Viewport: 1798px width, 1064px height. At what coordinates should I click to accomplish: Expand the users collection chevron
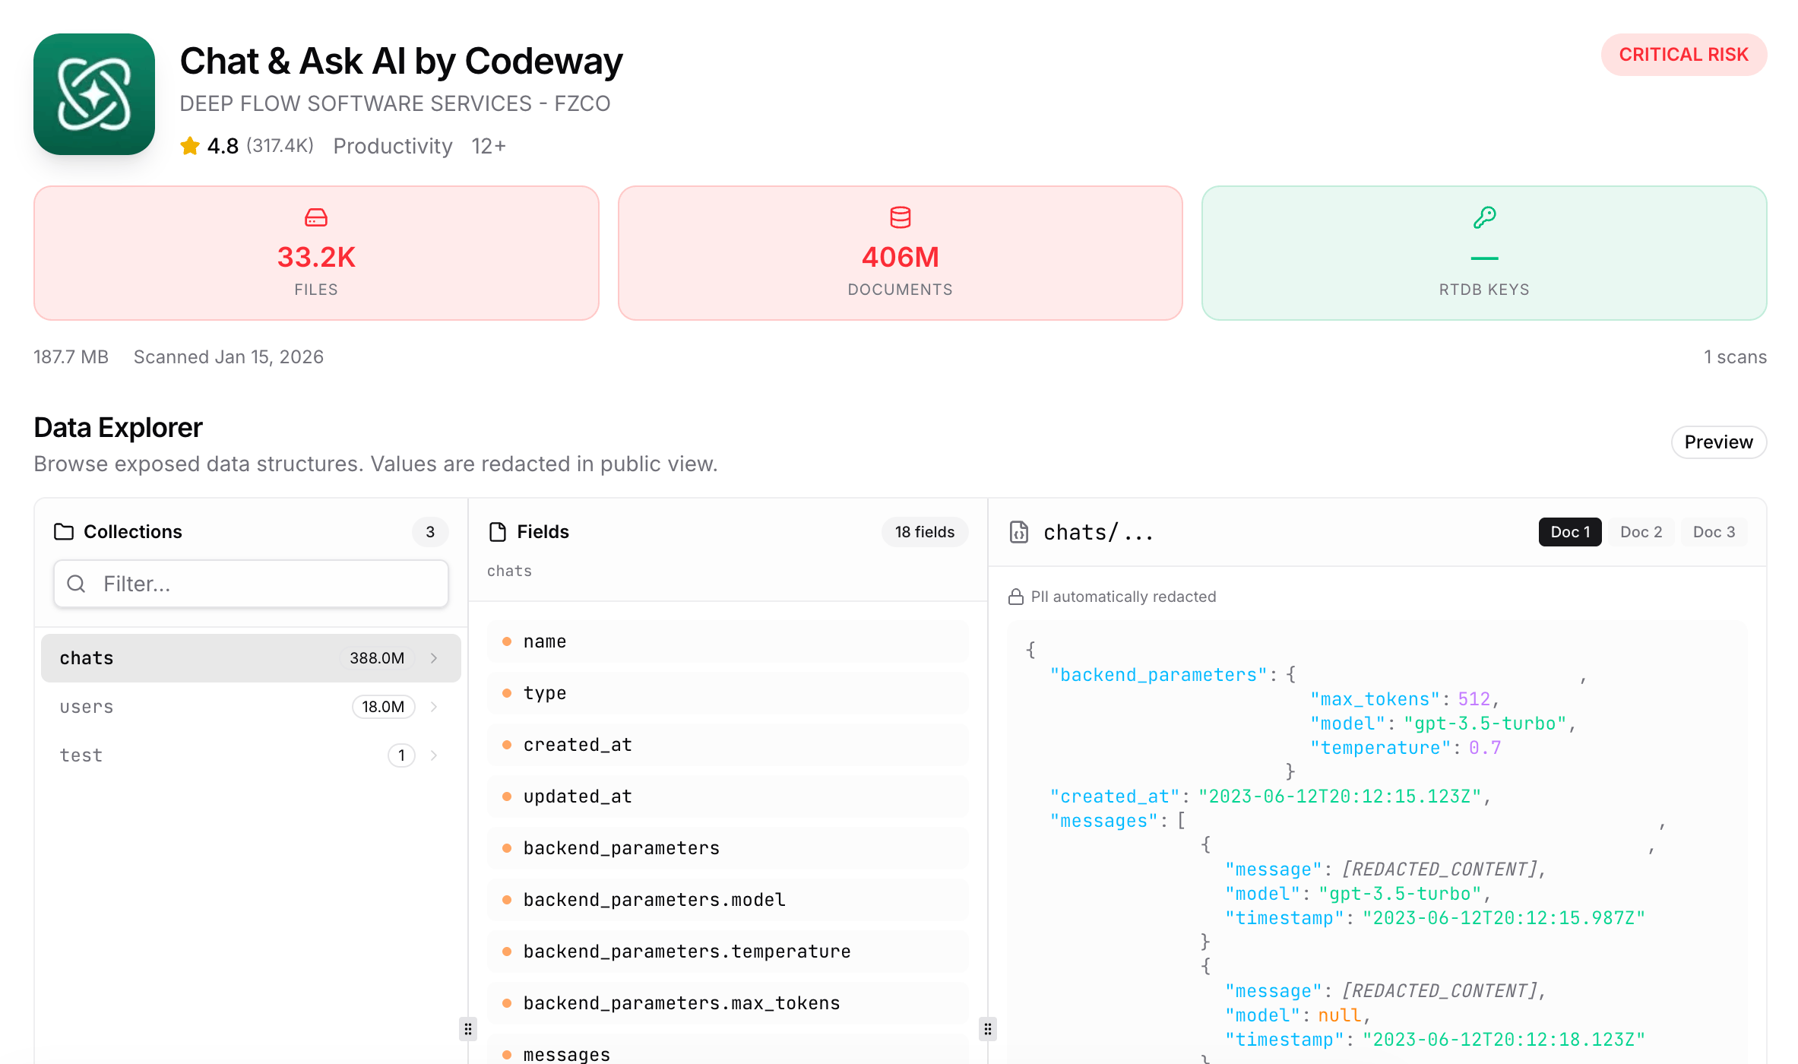(x=434, y=707)
